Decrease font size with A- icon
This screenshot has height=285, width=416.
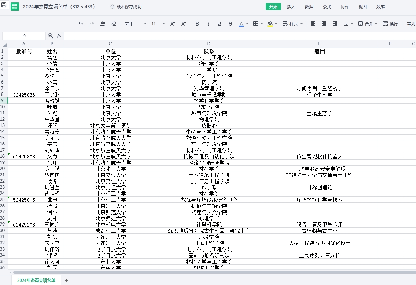tap(183, 24)
